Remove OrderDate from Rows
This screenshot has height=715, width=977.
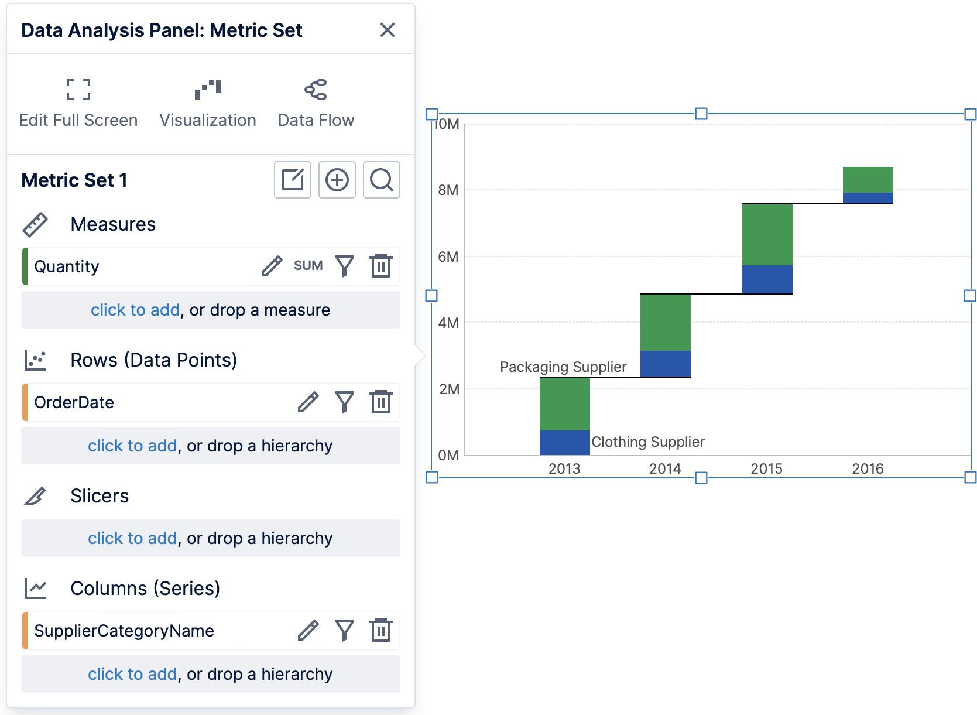381,402
